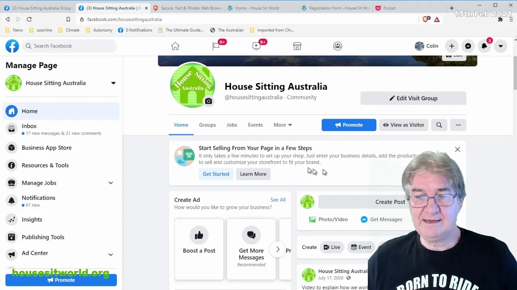Open the page three-dots options menu
The height and width of the screenshot is (290, 517).
point(458,125)
